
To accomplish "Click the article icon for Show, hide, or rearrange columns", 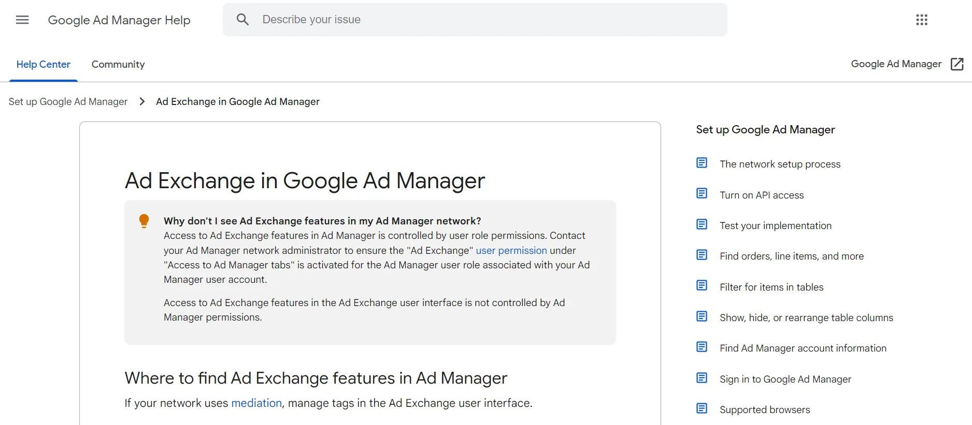I will [702, 316].
